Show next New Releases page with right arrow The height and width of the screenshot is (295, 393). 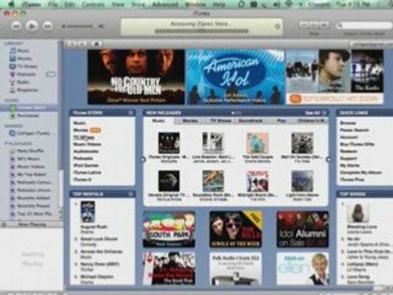coord(328,159)
